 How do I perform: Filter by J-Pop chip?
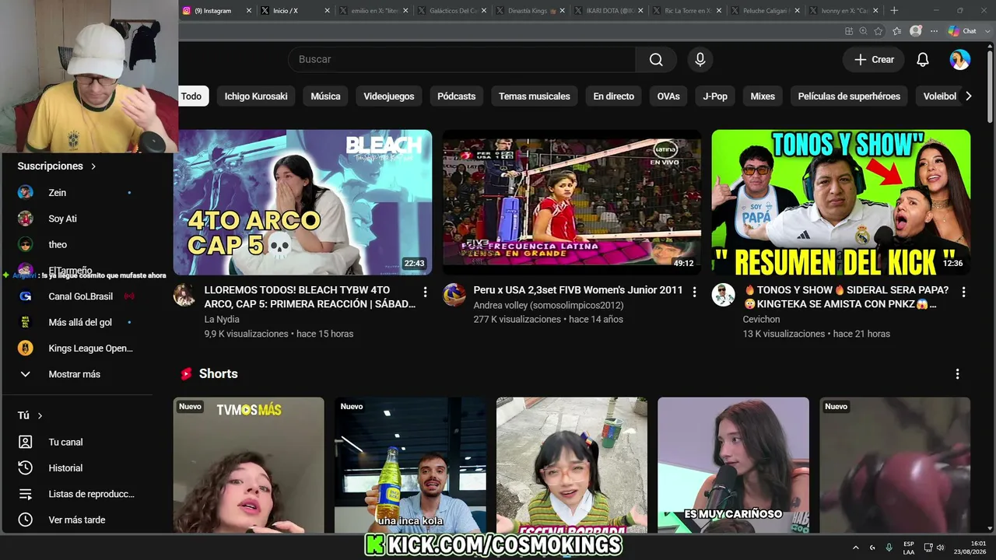(x=715, y=96)
